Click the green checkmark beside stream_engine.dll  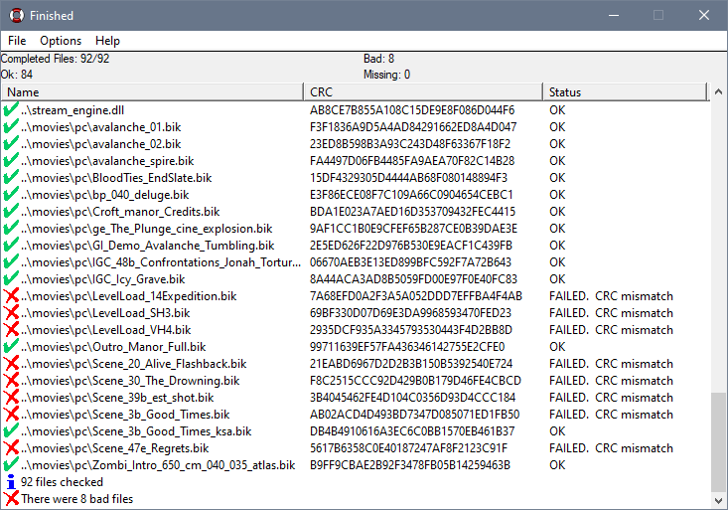(x=11, y=110)
